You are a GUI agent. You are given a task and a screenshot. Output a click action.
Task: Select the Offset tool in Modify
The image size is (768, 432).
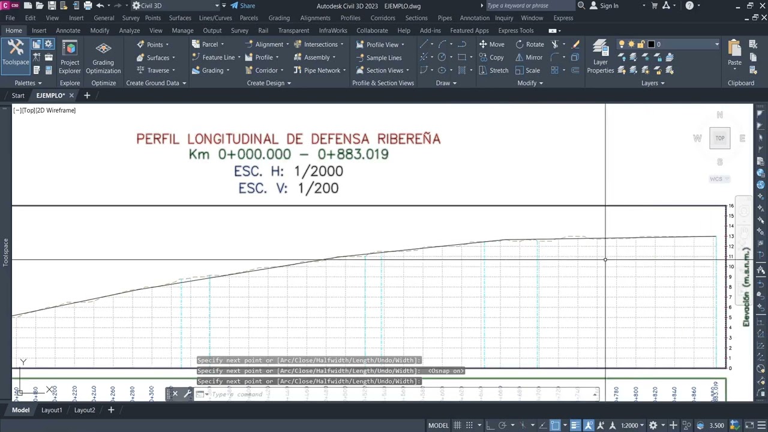click(575, 70)
